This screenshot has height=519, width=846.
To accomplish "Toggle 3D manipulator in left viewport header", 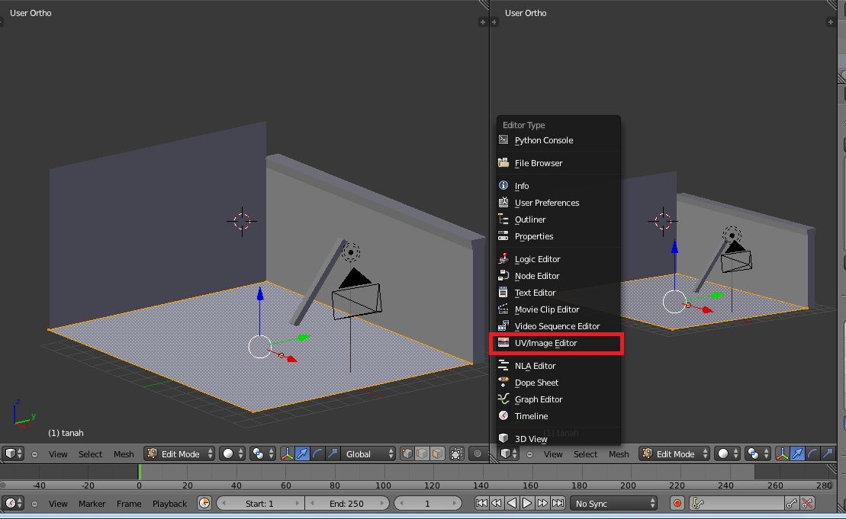I will 288,453.
